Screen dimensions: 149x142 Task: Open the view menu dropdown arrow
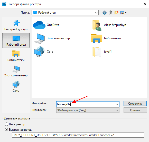126,13
